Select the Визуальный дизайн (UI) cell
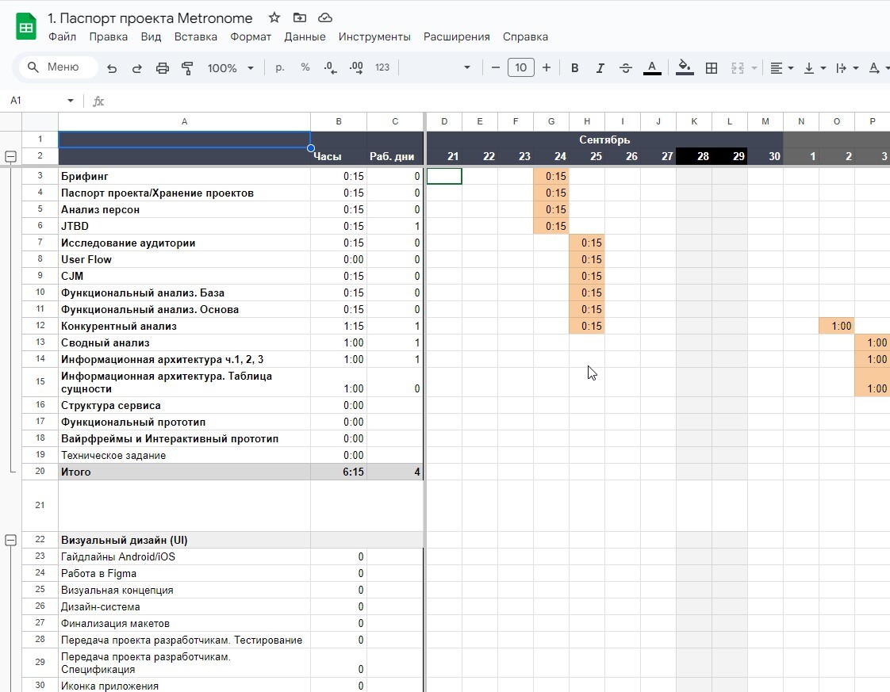The height and width of the screenshot is (692, 890). (x=185, y=540)
